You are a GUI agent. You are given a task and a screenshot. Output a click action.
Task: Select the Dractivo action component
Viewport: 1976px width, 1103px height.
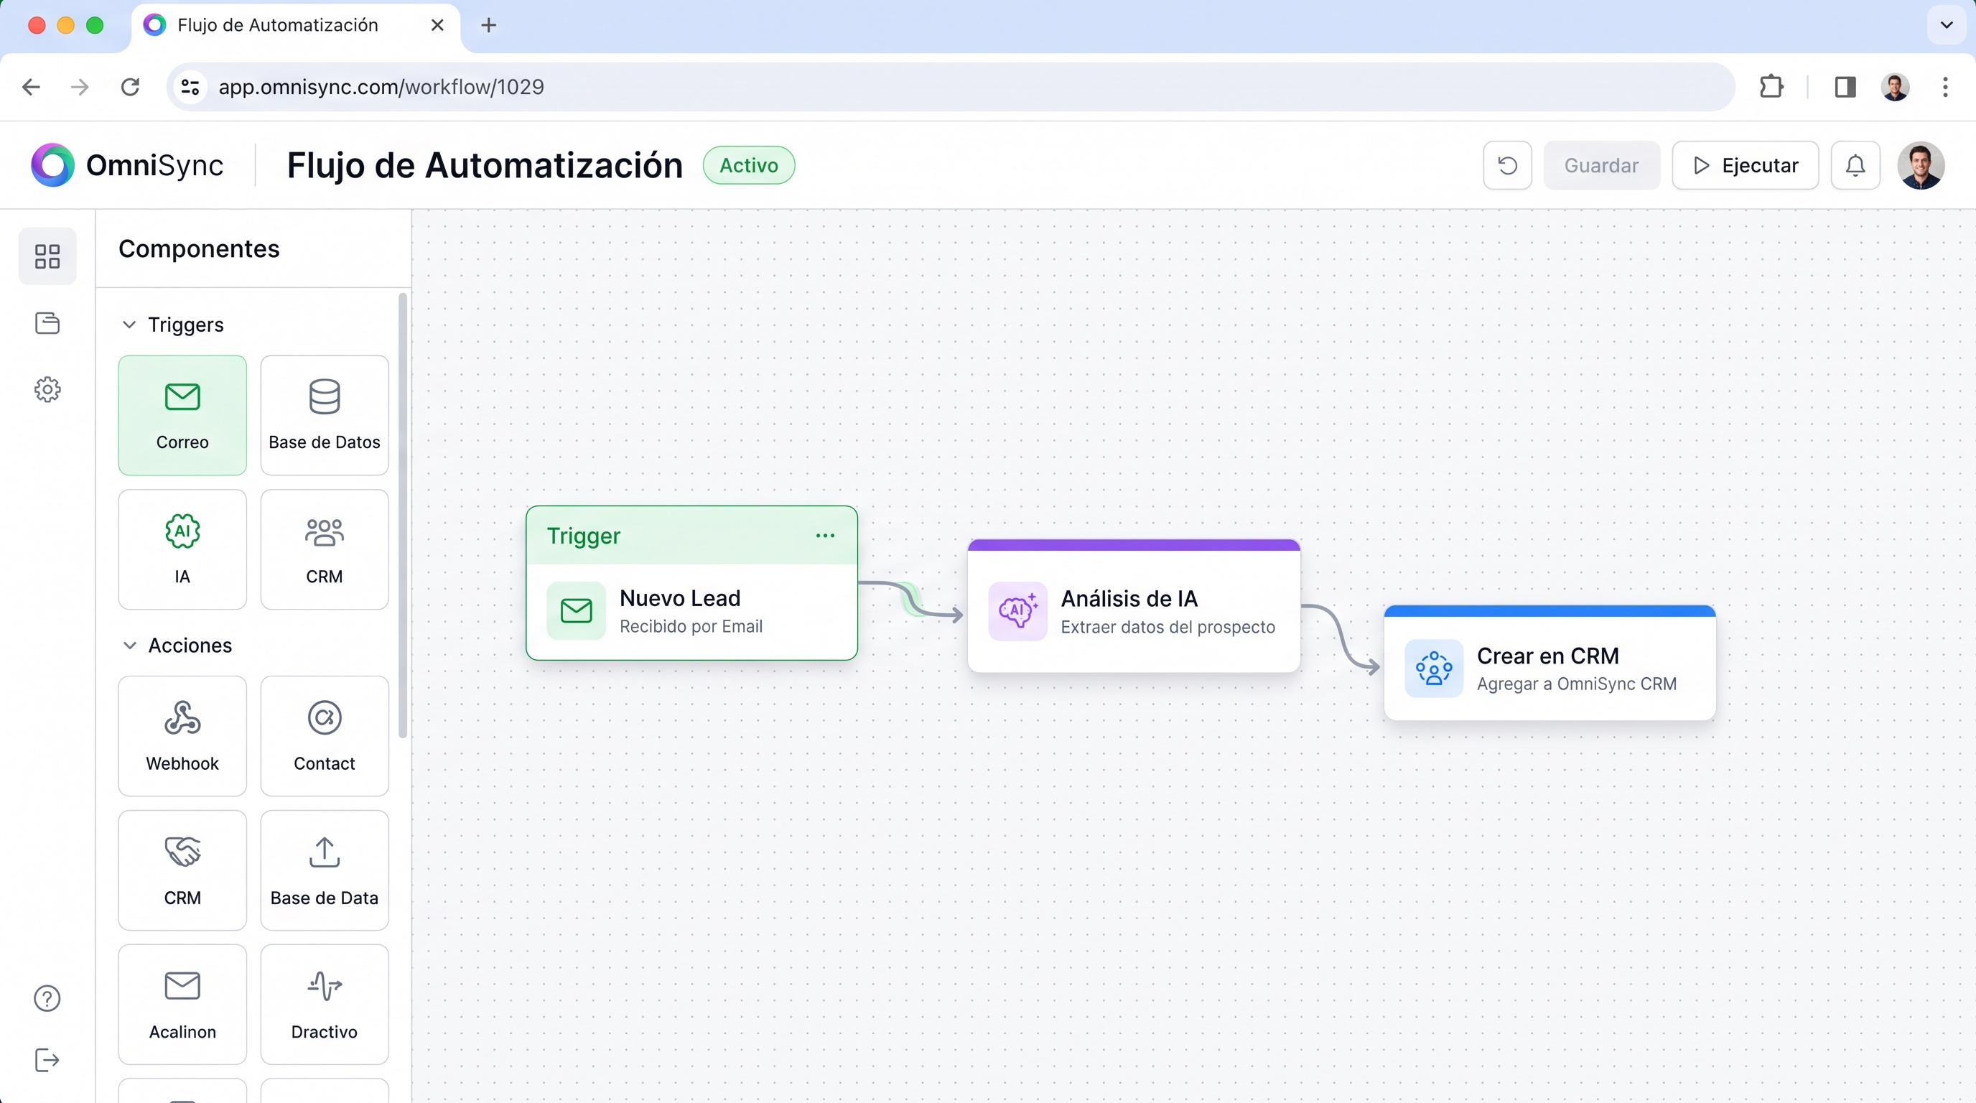[x=325, y=1004]
